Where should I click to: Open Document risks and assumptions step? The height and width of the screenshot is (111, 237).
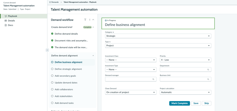point(71,40)
